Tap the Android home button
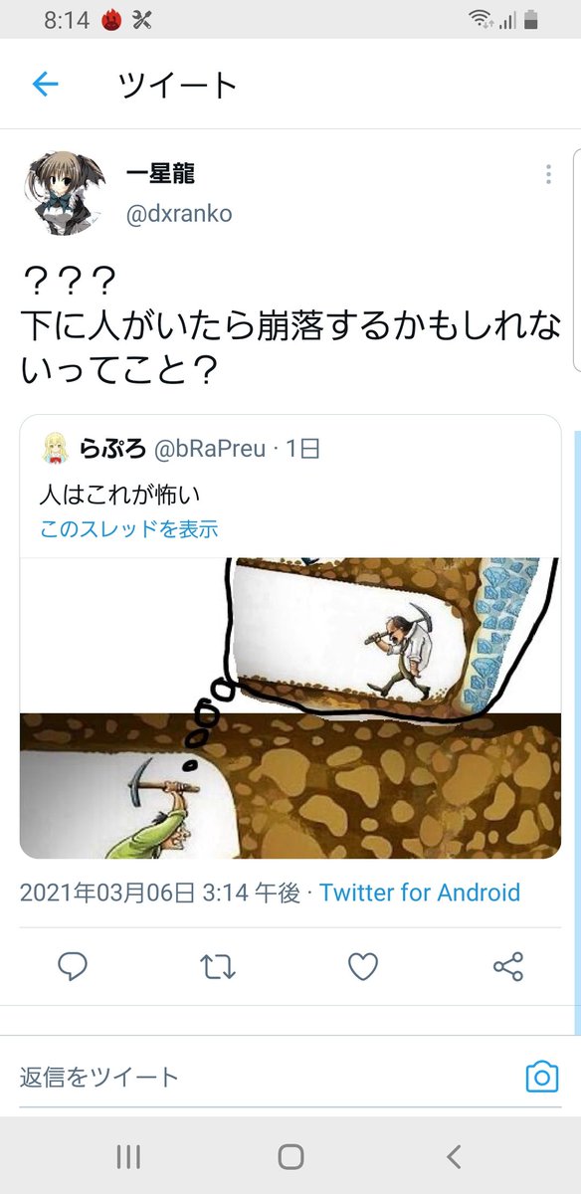Image resolution: width=581 pixels, height=1194 pixels. coord(290,1156)
